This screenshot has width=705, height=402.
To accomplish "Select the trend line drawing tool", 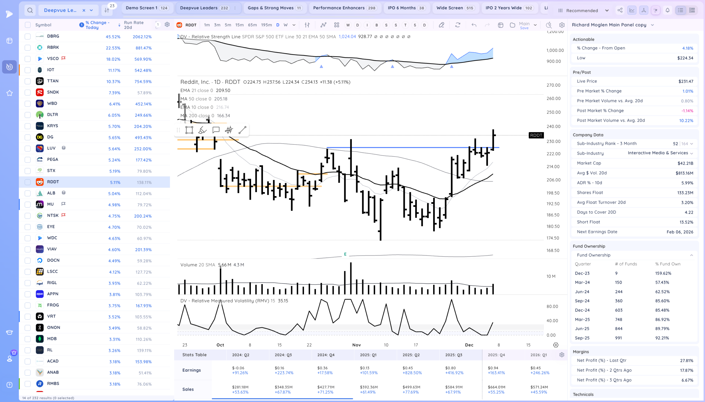I will click(x=242, y=130).
